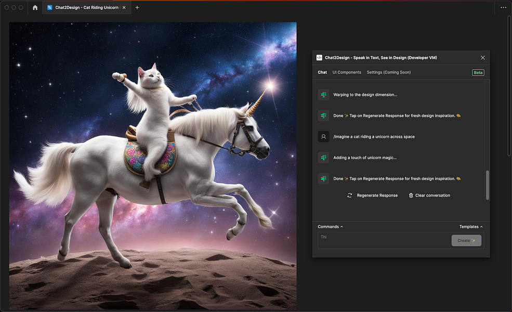Select text Warping to the design dimension...
This screenshot has height=312, width=512.
point(365,95)
